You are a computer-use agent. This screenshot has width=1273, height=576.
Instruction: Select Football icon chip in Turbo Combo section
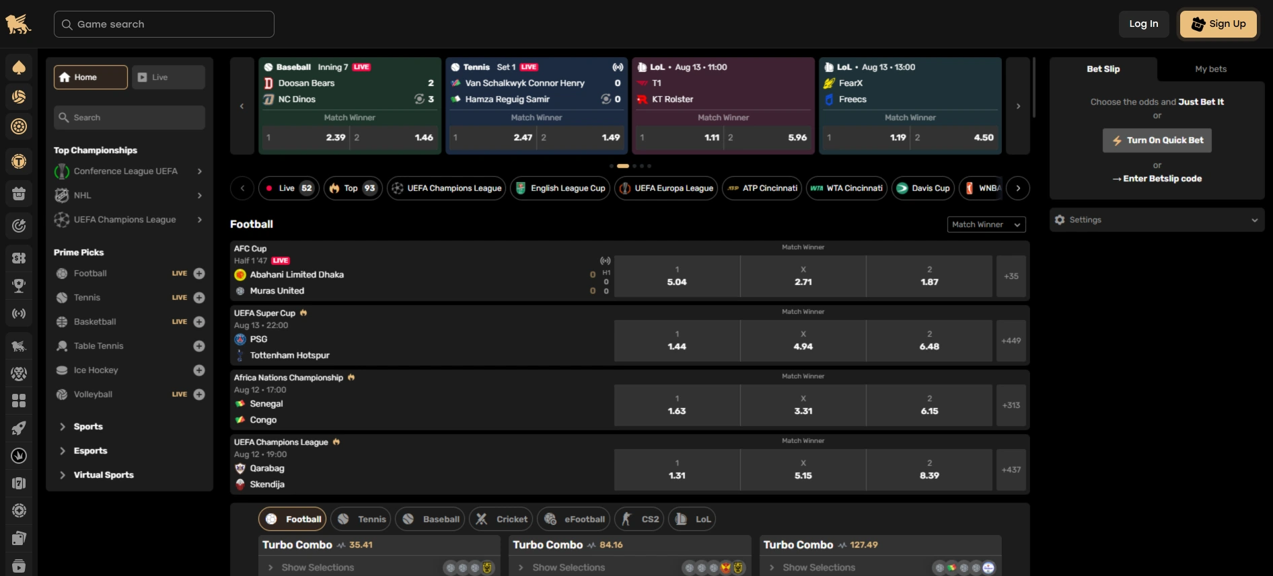click(293, 519)
